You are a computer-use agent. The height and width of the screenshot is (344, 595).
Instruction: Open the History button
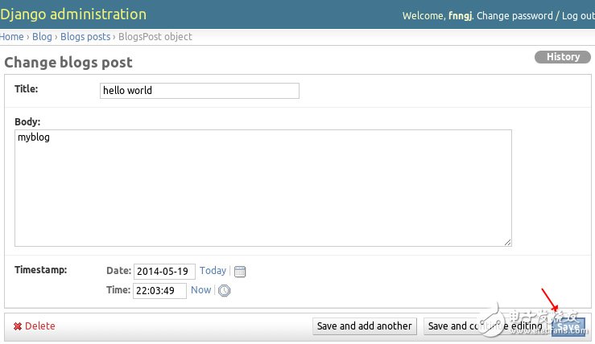pos(563,57)
